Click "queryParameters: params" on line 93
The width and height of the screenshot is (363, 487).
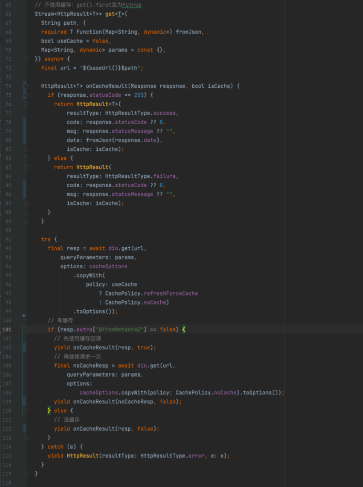[97, 257]
